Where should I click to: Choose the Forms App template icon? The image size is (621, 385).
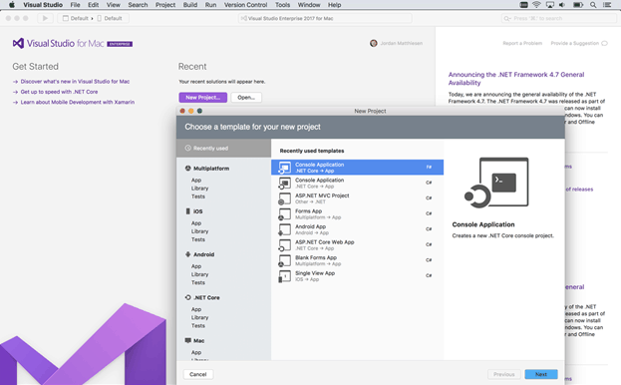click(284, 213)
